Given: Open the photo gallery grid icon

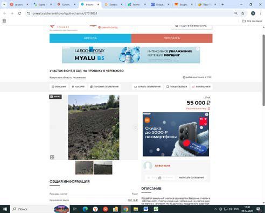Looking at the screenshot, I should (52, 158).
